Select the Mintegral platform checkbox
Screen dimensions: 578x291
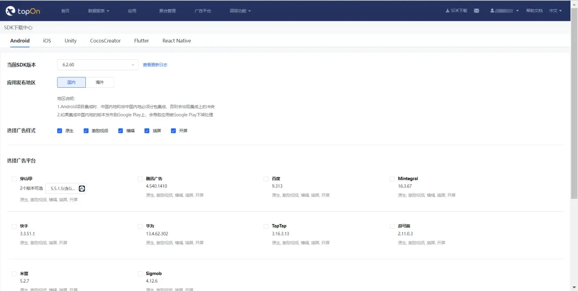(x=393, y=178)
